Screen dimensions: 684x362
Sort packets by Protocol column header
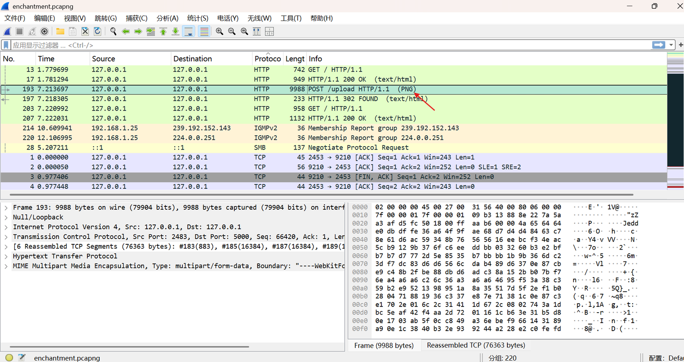pos(267,59)
